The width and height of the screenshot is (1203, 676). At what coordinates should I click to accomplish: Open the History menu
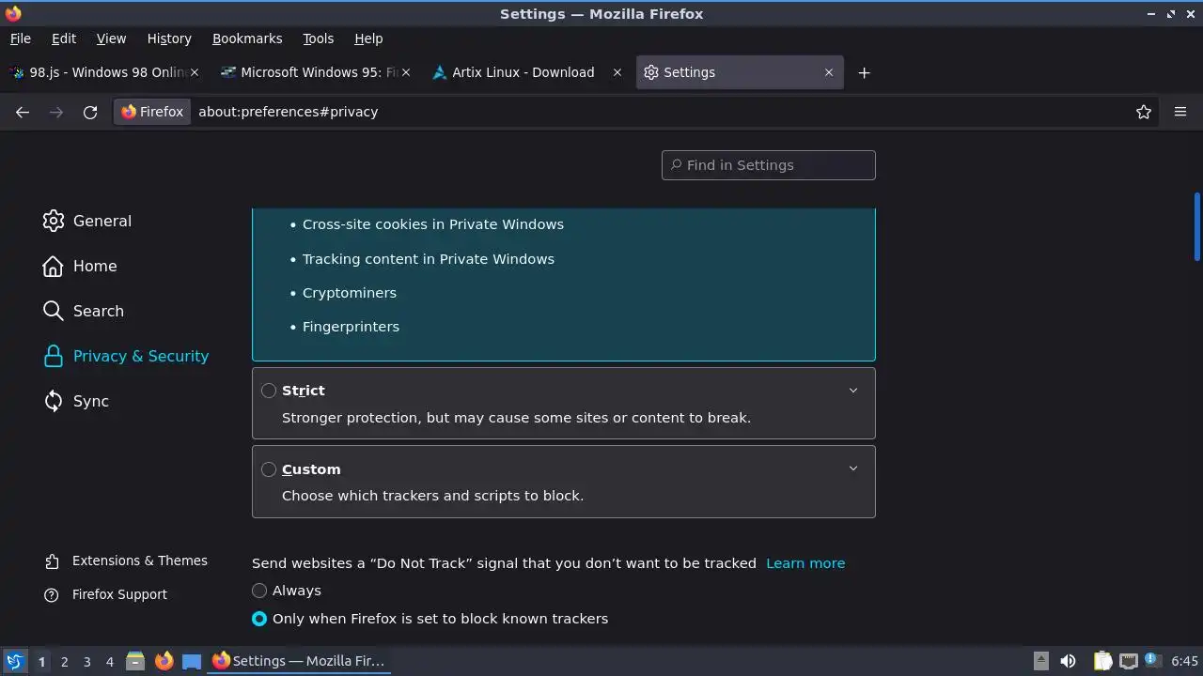(169, 38)
